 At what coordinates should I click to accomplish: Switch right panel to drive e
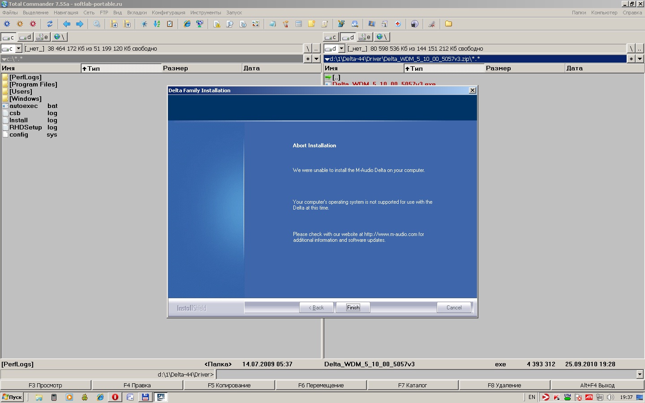[x=365, y=37]
